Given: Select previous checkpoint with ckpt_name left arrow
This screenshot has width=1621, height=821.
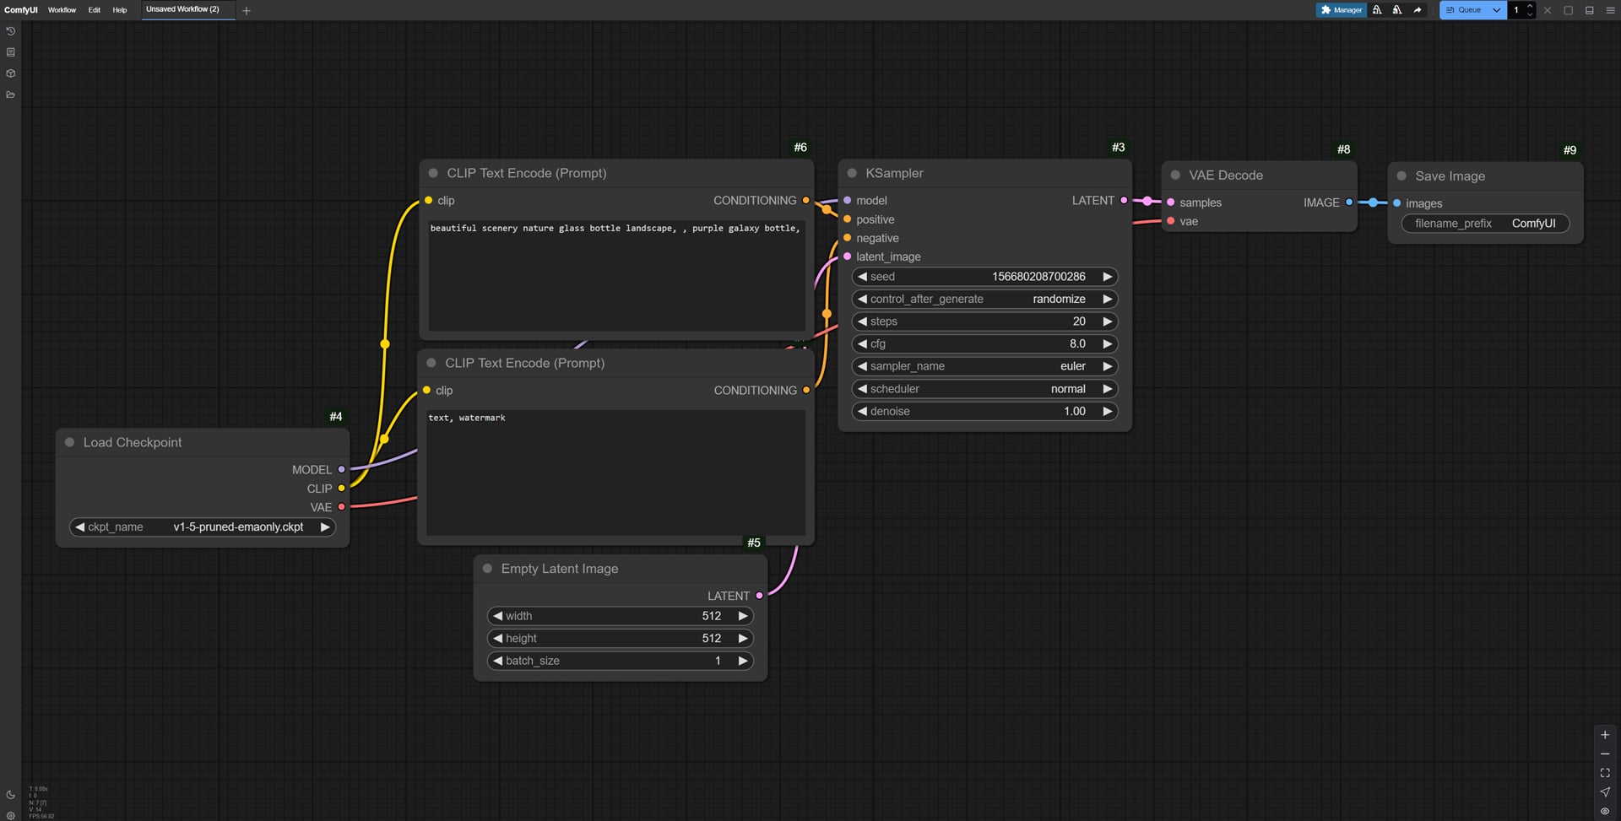Looking at the screenshot, I should click(x=79, y=527).
